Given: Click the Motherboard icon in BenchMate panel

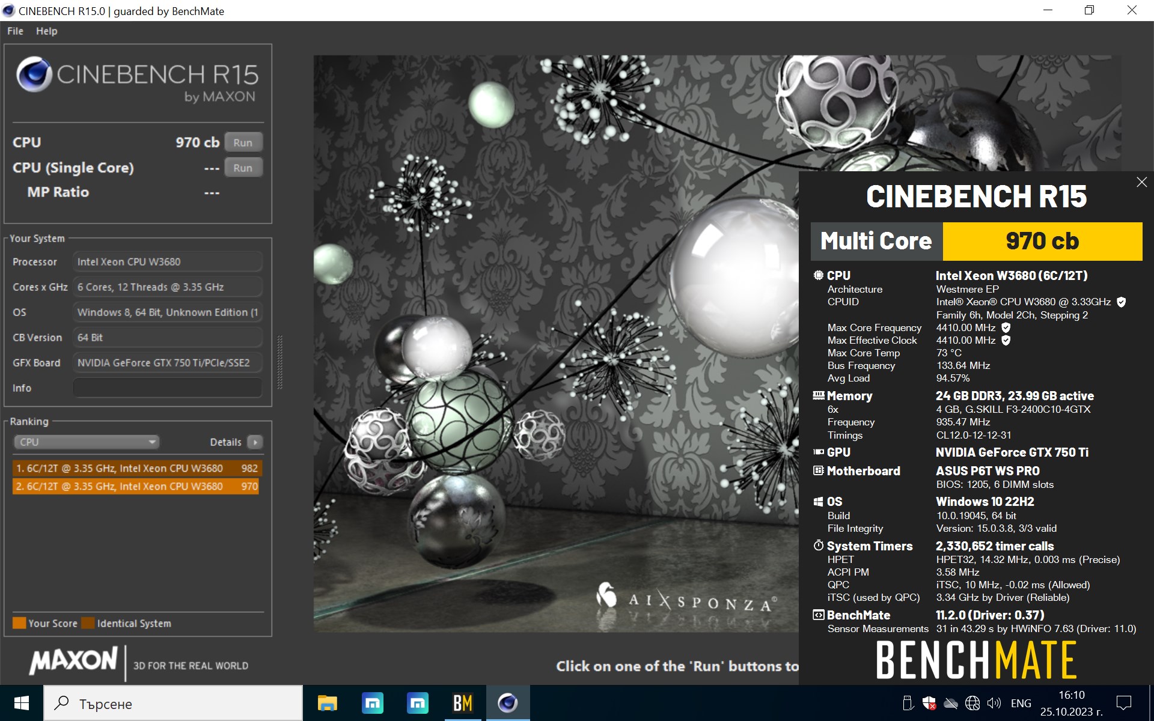Looking at the screenshot, I should click(x=819, y=470).
